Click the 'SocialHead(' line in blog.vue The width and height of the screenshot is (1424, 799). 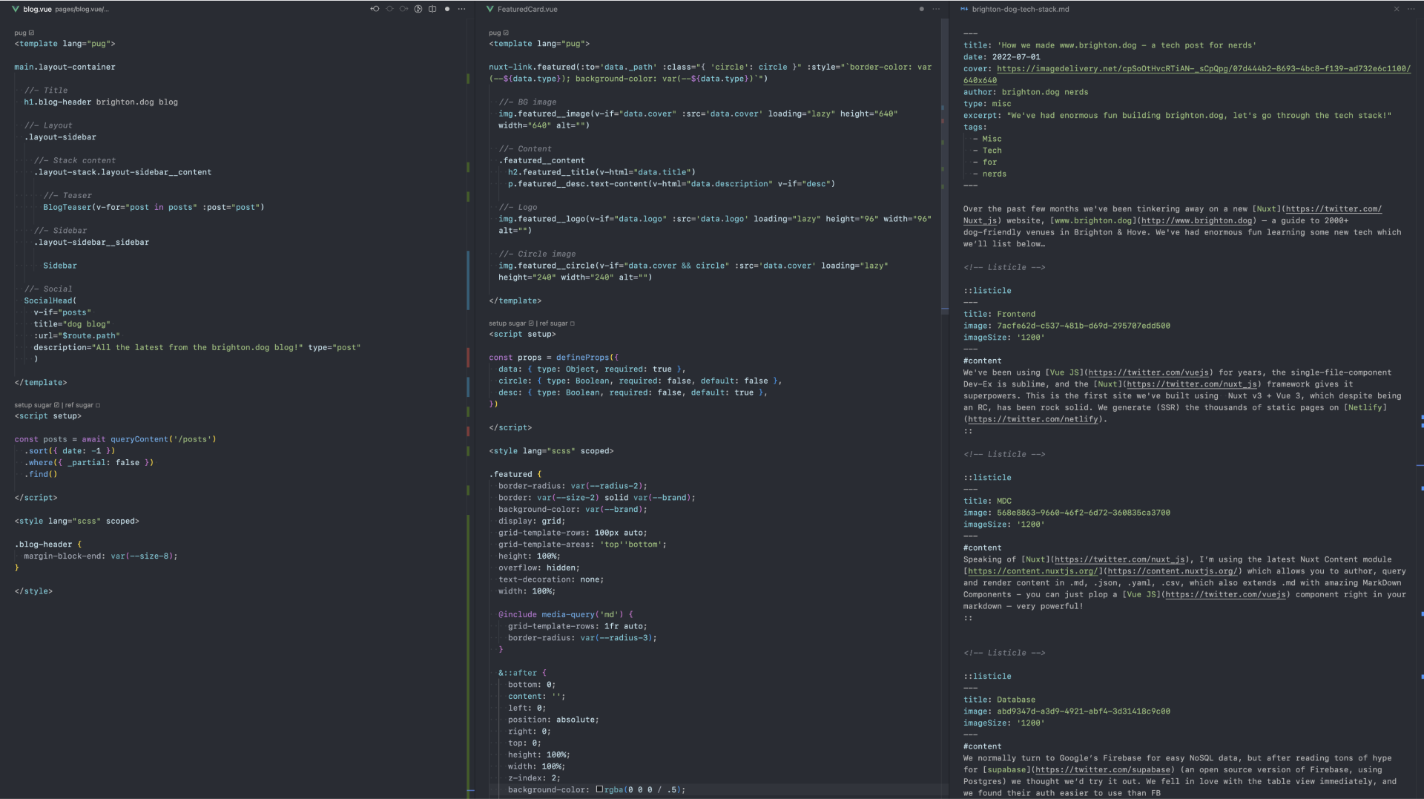point(50,300)
